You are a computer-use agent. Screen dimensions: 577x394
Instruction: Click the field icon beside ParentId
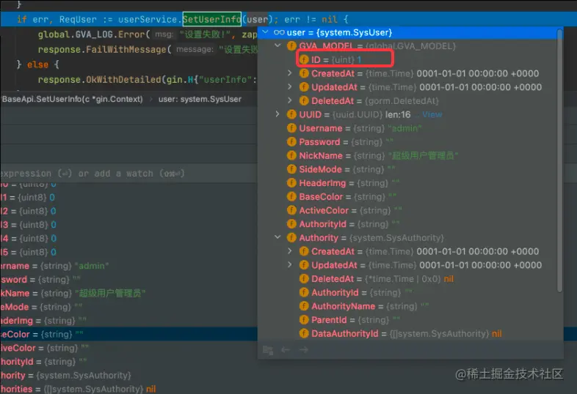point(304,320)
